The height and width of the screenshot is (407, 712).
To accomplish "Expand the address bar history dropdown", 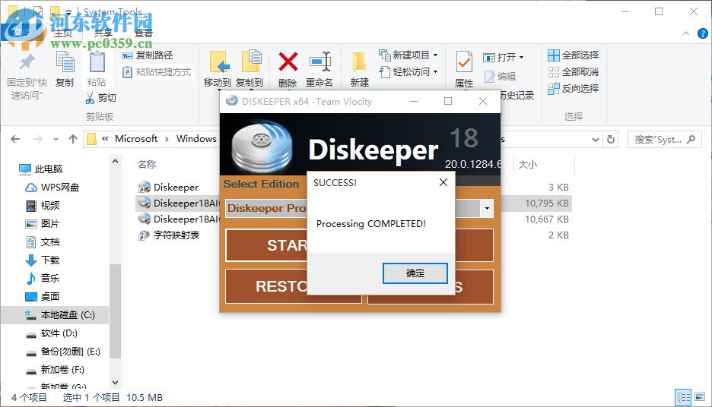I will point(596,140).
